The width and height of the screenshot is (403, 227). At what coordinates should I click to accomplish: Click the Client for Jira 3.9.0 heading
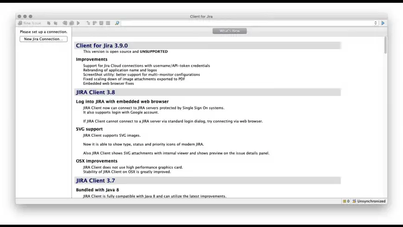102,45
